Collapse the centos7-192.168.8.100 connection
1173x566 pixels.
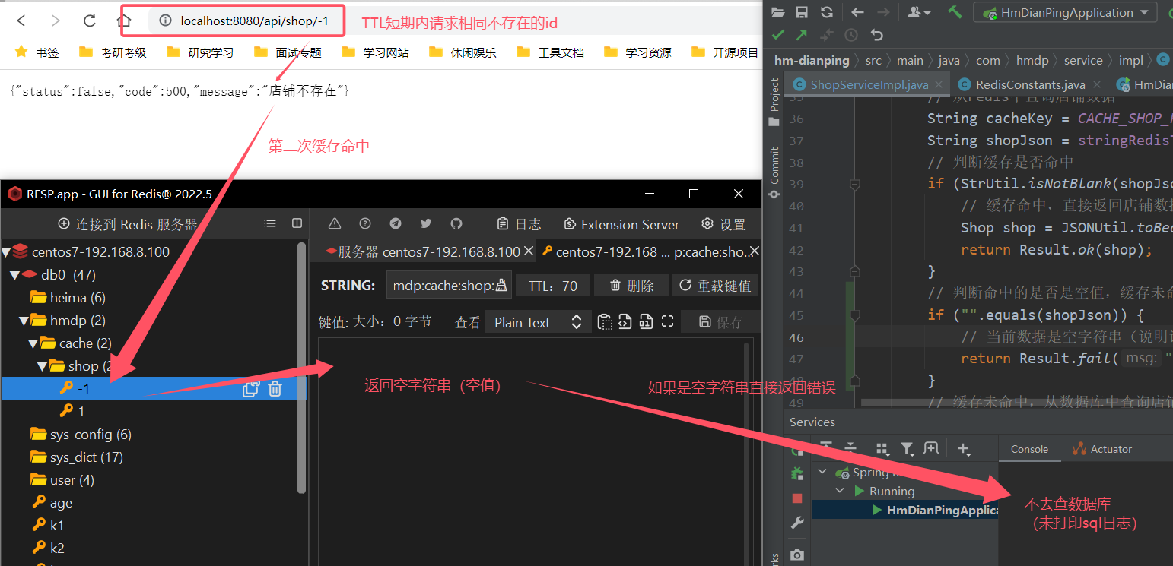pos(6,252)
